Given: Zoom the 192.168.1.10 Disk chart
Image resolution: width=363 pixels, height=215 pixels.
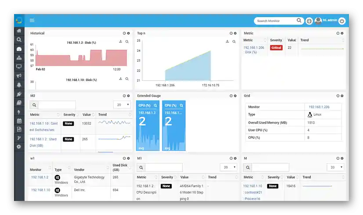Looking at the screenshot, I should point(127,79).
